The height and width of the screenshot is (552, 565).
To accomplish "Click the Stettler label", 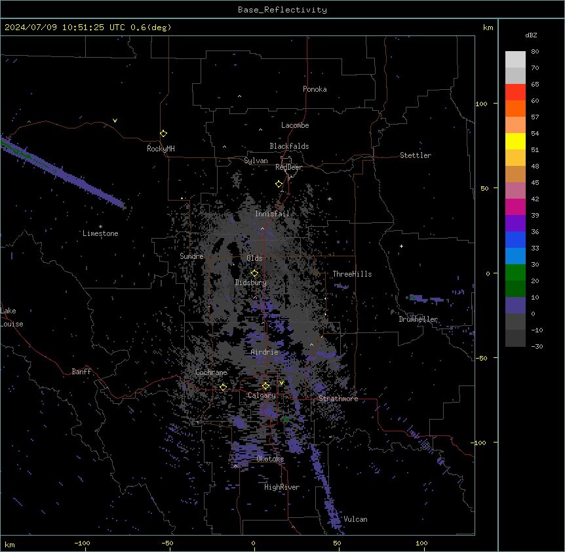I will (416, 155).
